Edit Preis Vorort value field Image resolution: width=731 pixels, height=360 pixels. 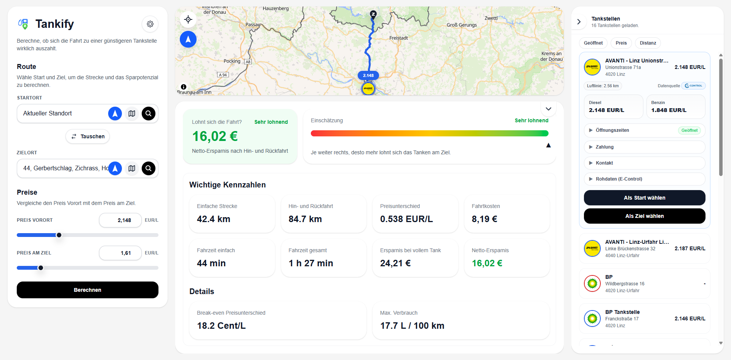(120, 220)
